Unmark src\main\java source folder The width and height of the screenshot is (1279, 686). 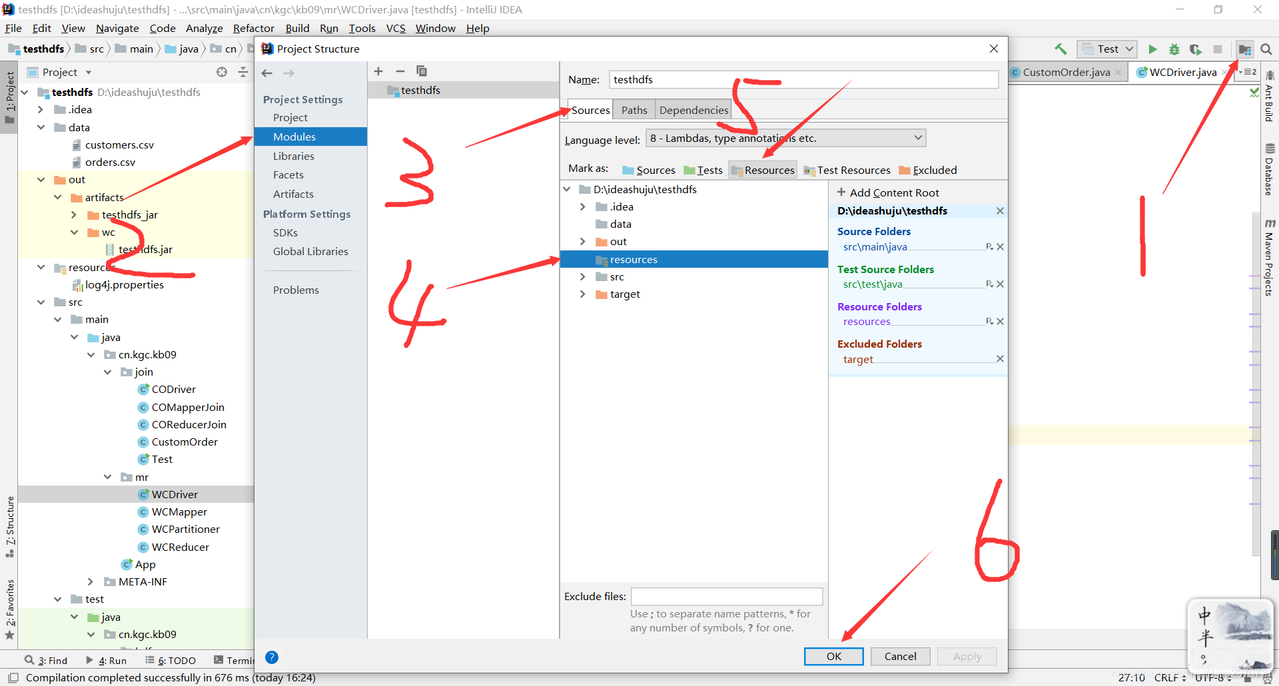1000,247
